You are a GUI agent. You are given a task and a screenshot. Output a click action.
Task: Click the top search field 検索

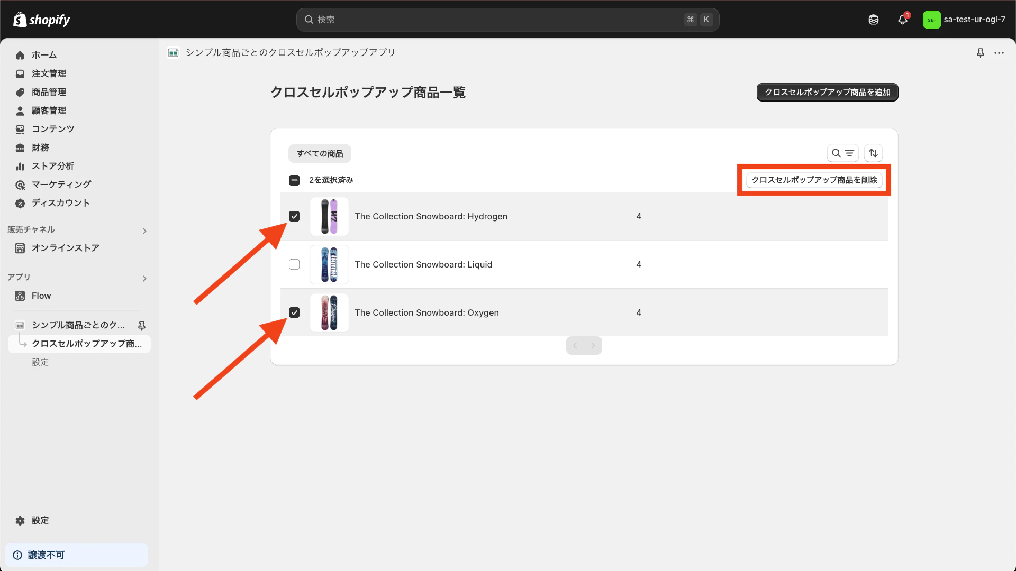[x=508, y=20]
